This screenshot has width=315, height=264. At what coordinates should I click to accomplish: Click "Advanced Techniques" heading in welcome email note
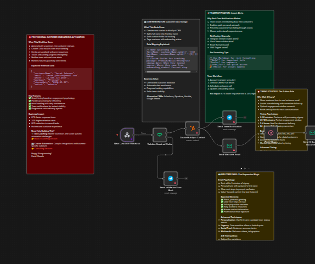[232, 217]
